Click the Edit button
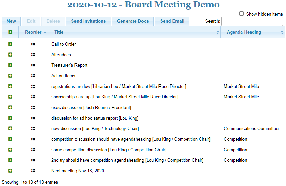 coord(31,21)
